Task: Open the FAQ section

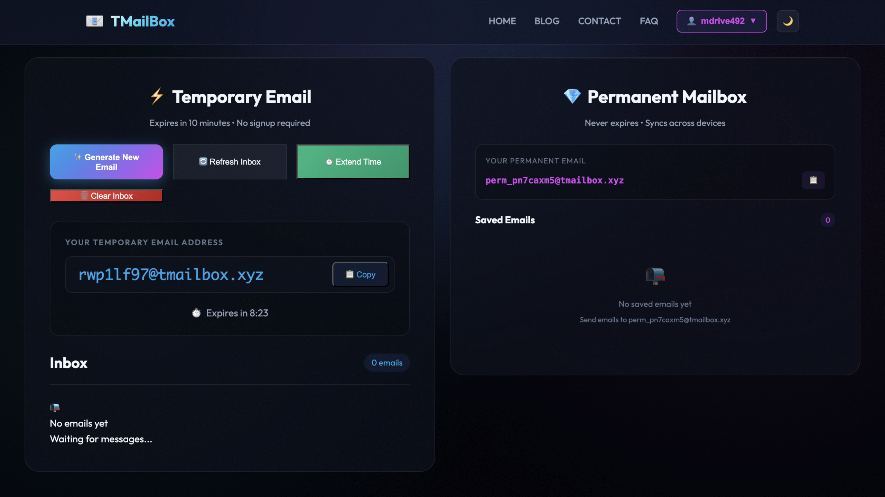Action: point(648,21)
